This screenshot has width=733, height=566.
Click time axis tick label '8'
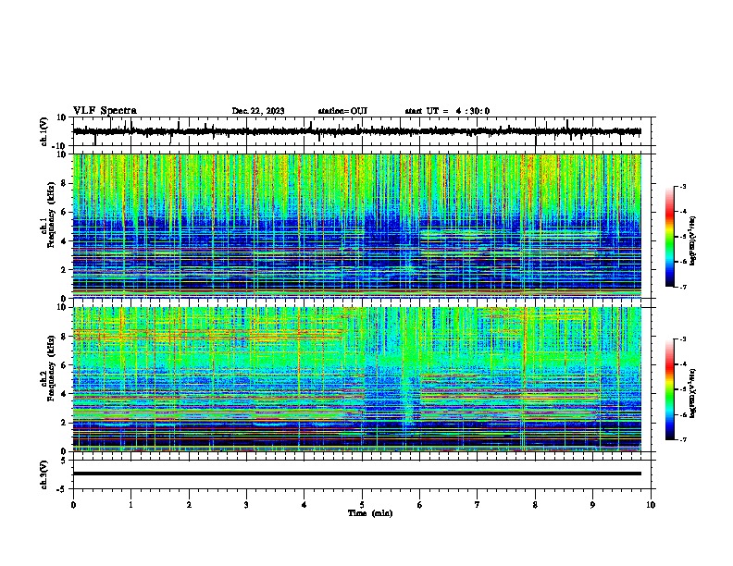(535, 505)
